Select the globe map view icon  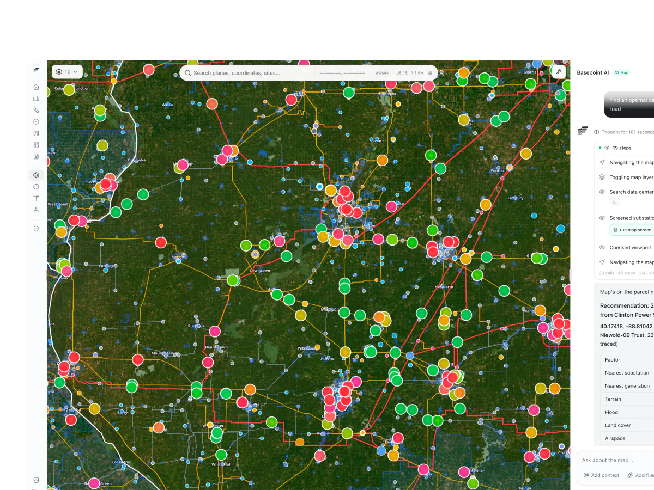coord(36,175)
